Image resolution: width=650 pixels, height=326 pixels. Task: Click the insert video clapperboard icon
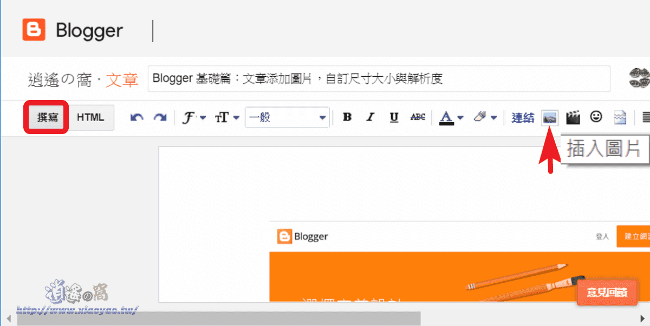[x=573, y=117]
